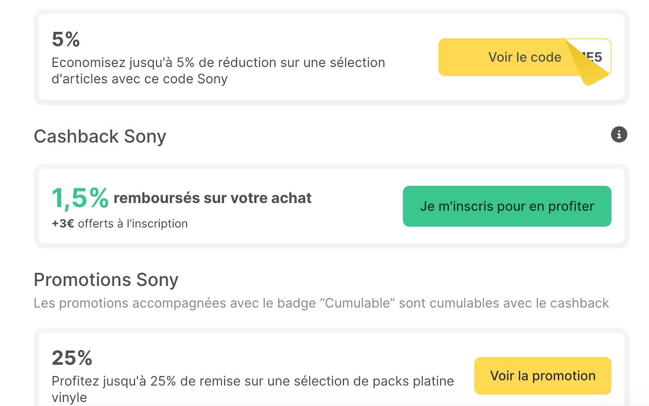Image resolution: width=649 pixels, height=406 pixels.
Task: Select the 'Promotions Sony' heading
Action: [106, 279]
